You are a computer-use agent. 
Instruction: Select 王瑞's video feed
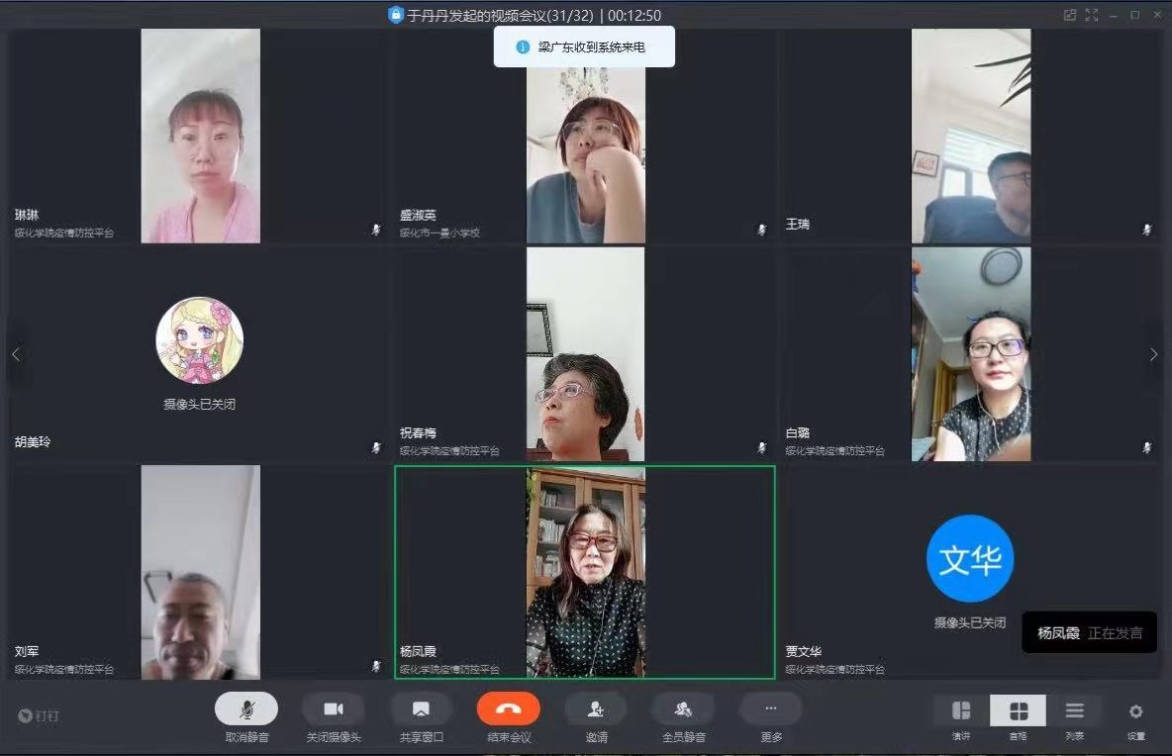(971, 136)
